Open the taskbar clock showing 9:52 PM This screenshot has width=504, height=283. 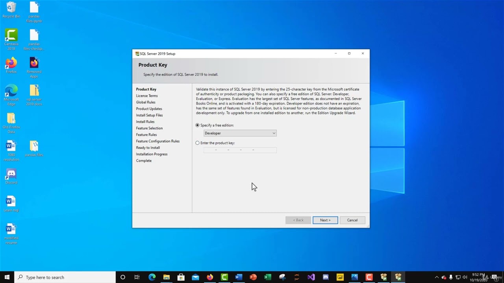coord(478,277)
